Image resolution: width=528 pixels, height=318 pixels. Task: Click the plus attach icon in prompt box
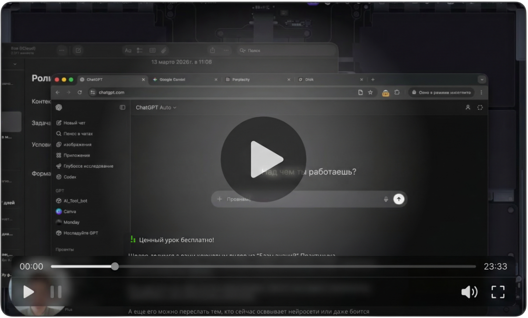click(x=219, y=199)
